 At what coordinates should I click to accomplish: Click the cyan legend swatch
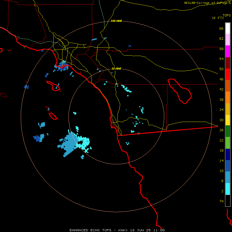[x=228, y=189]
